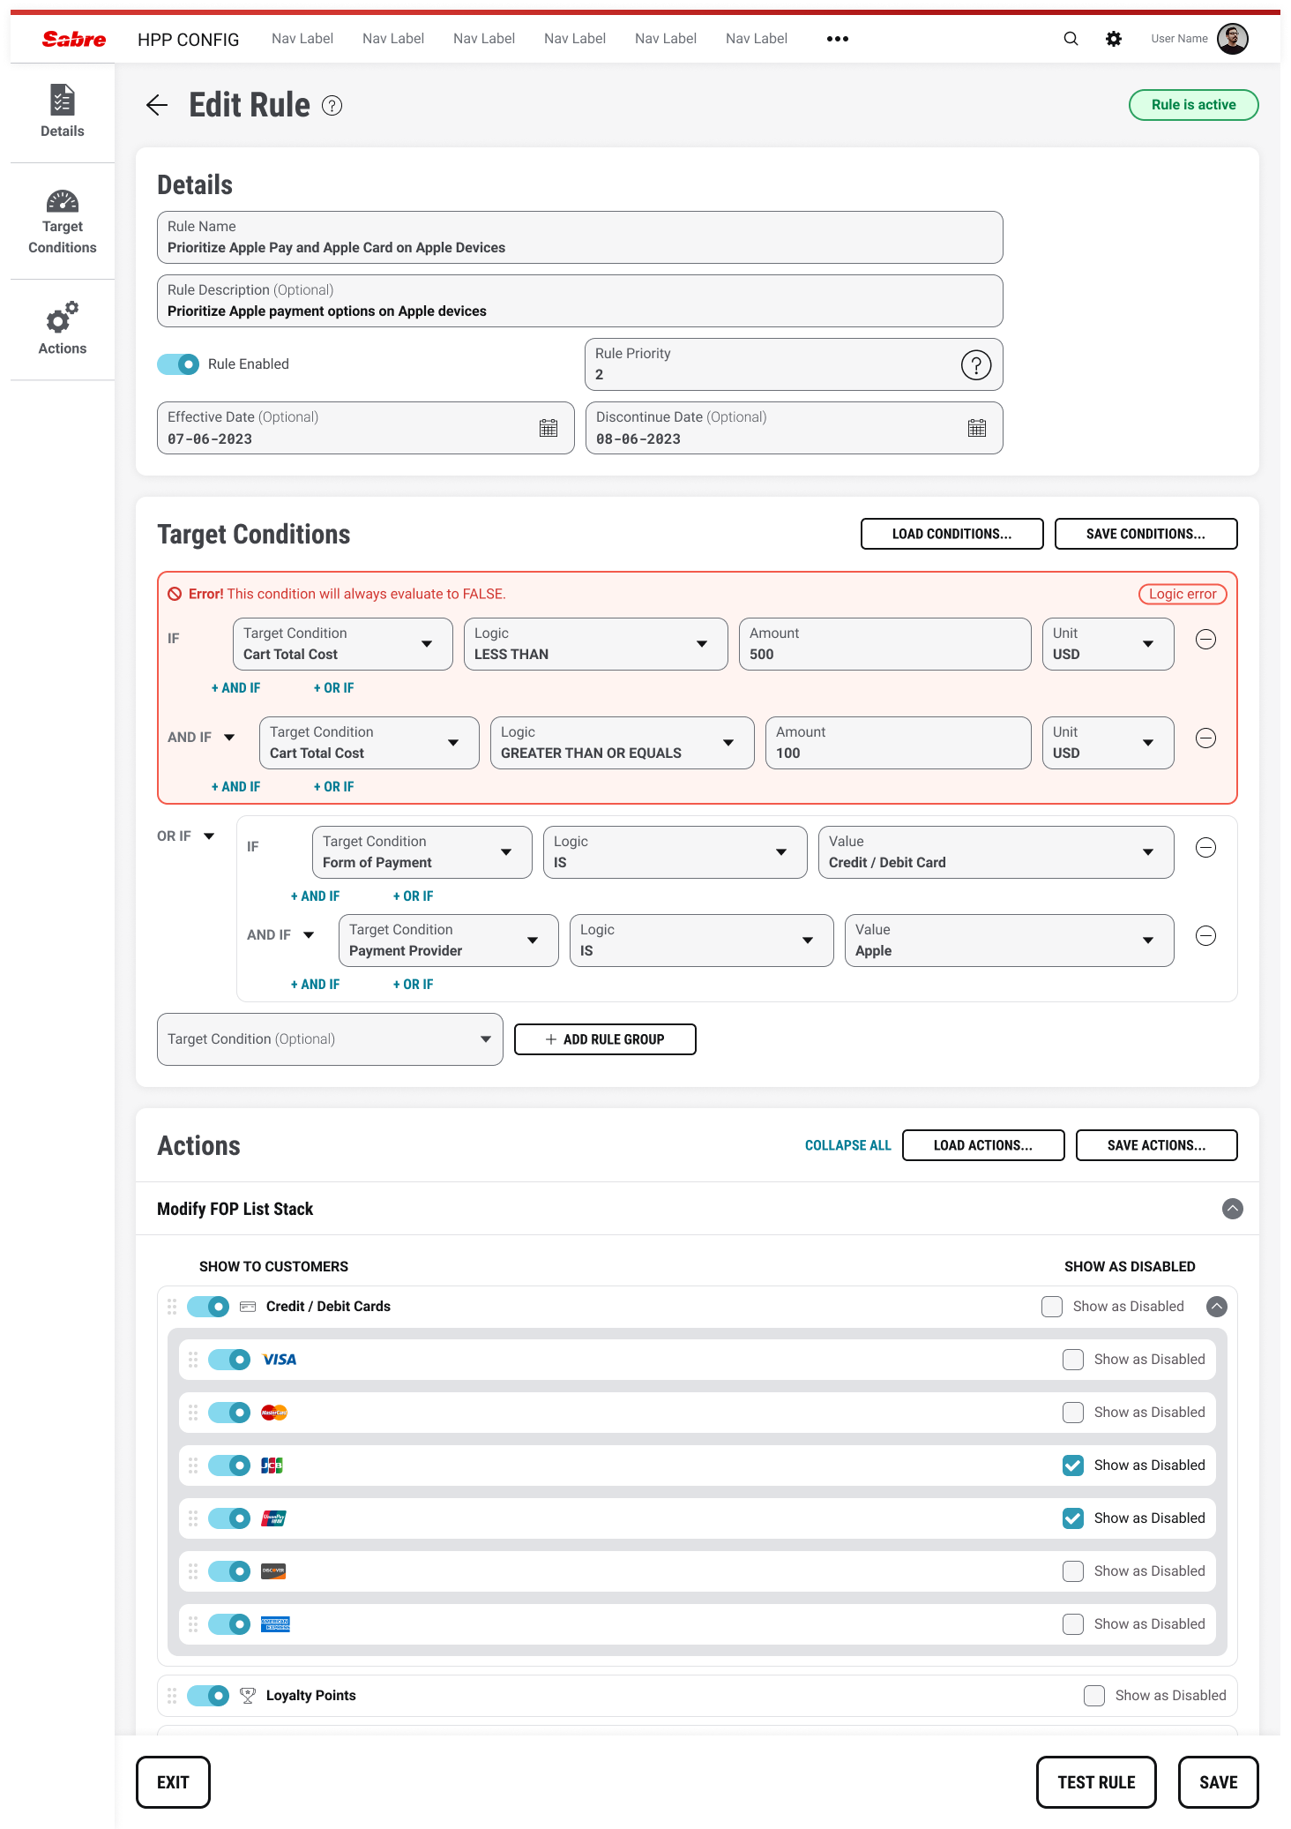1291x1829 pixels.
Task: Toggle the Mastercard show-to-customers switch
Action: [x=229, y=1413]
